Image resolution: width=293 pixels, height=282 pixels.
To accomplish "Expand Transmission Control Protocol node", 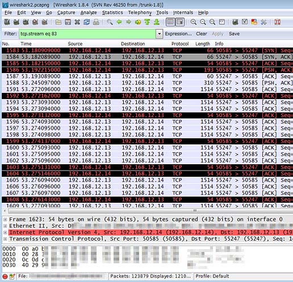I will tap(5, 239).
